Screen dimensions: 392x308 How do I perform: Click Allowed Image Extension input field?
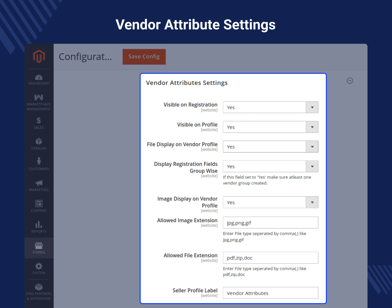coord(271,223)
